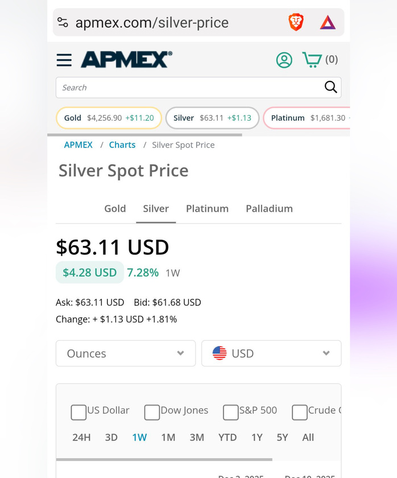Follow the Charts breadcrumb link
Image resolution: width=397 pixels, height=478 pixels.
[122, 145]
